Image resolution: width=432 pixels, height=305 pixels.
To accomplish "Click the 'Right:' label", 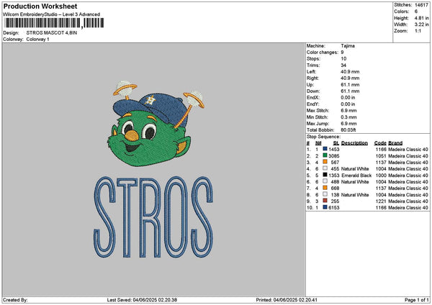I will [312, 78].
